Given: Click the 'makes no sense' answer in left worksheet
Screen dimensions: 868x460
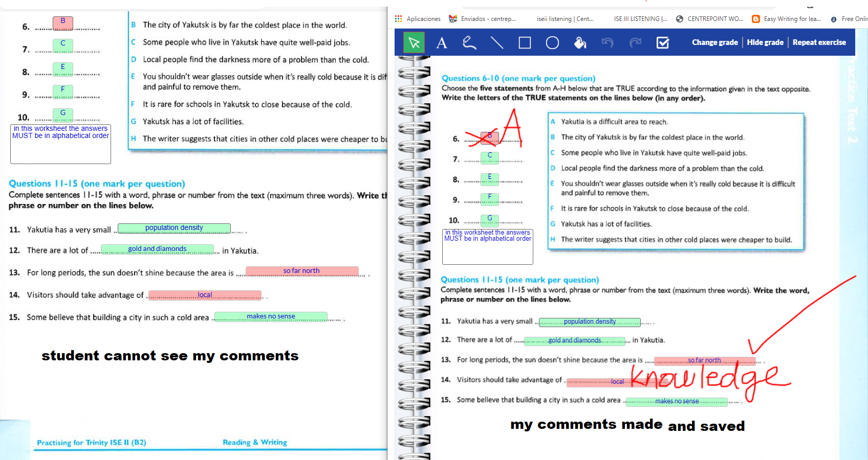Looking at the screenshot, I should [x=271, y=316].
